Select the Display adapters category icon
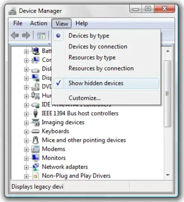184x202 pixels. [x=36, y=78]
